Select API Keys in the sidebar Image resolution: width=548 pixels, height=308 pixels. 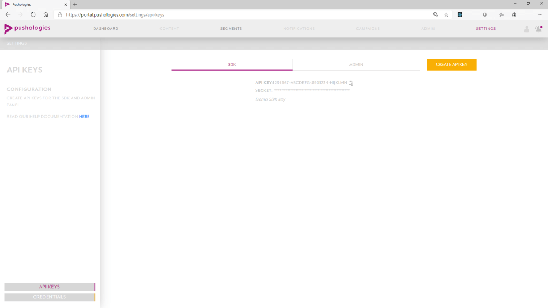click(50, 287)
